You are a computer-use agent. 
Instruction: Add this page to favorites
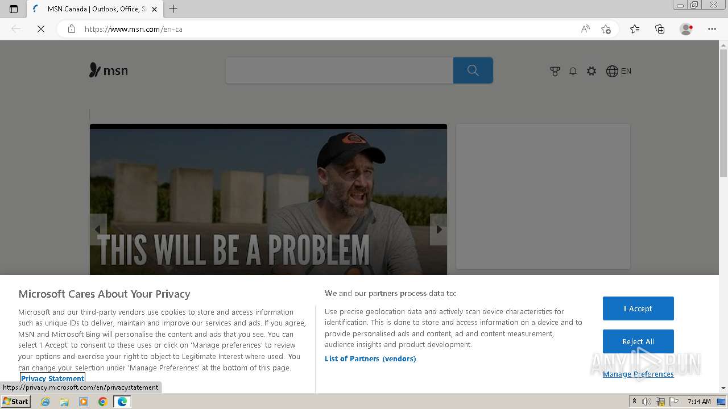tap(606, 29)
